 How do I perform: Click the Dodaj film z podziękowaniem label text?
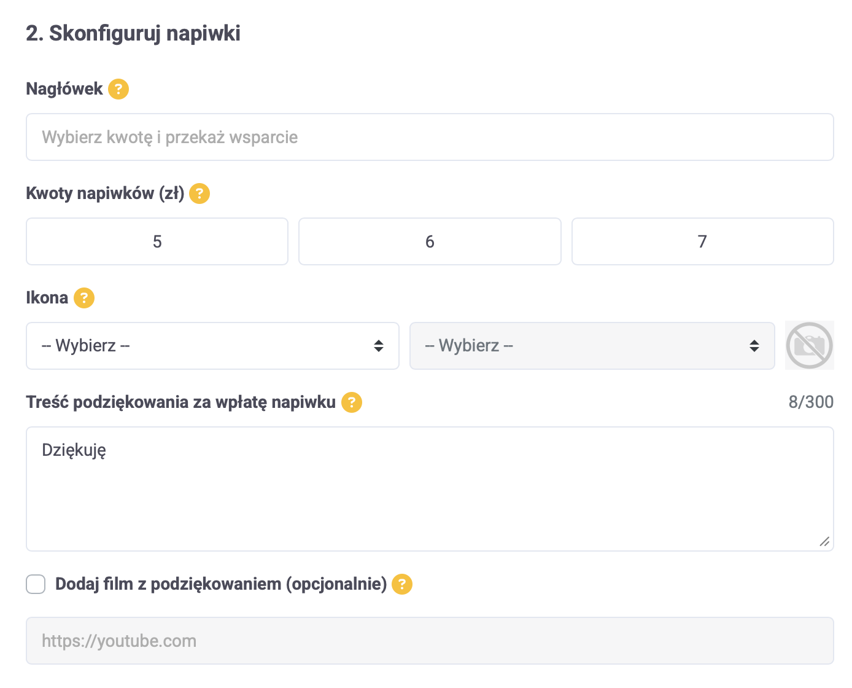pyautogui.click(x=221, y=584)
